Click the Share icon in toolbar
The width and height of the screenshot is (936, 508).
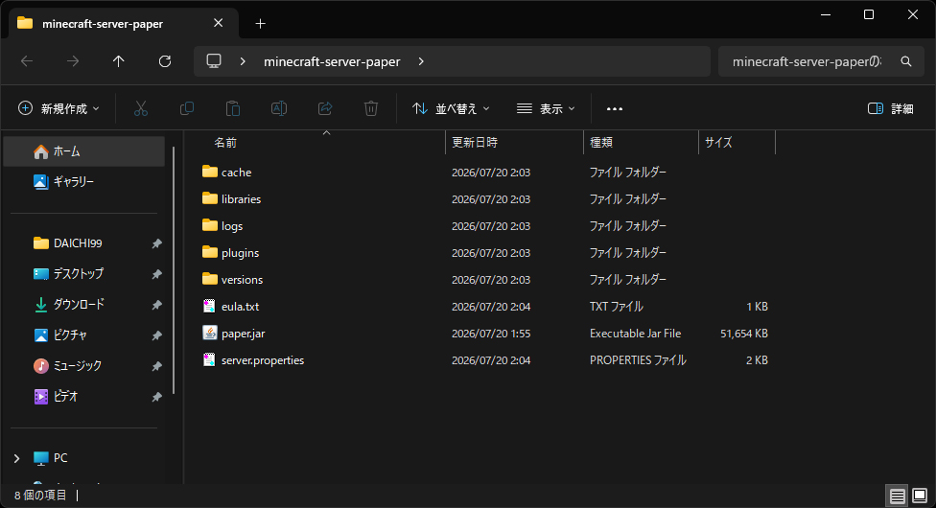coord(325,108)
